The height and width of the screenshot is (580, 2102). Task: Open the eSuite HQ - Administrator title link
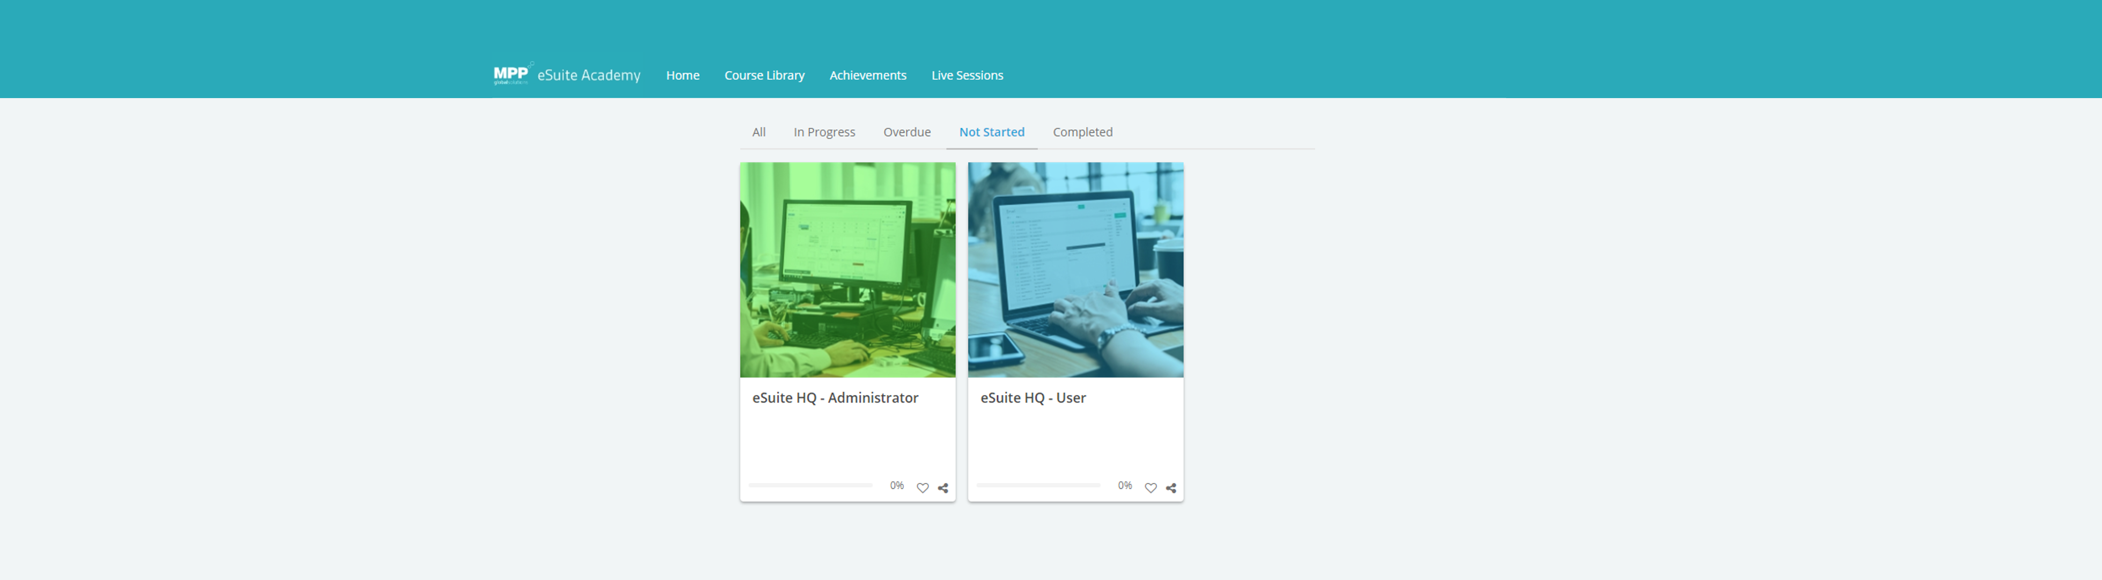point(835,398)
